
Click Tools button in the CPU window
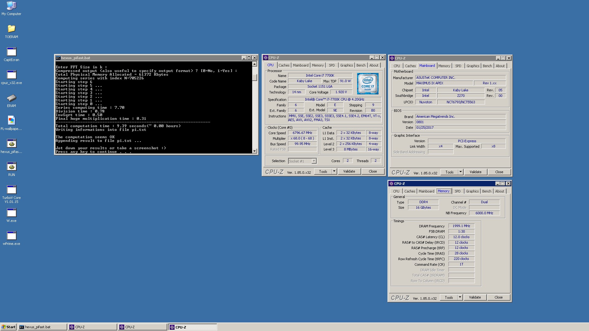[x=323, y=171]
